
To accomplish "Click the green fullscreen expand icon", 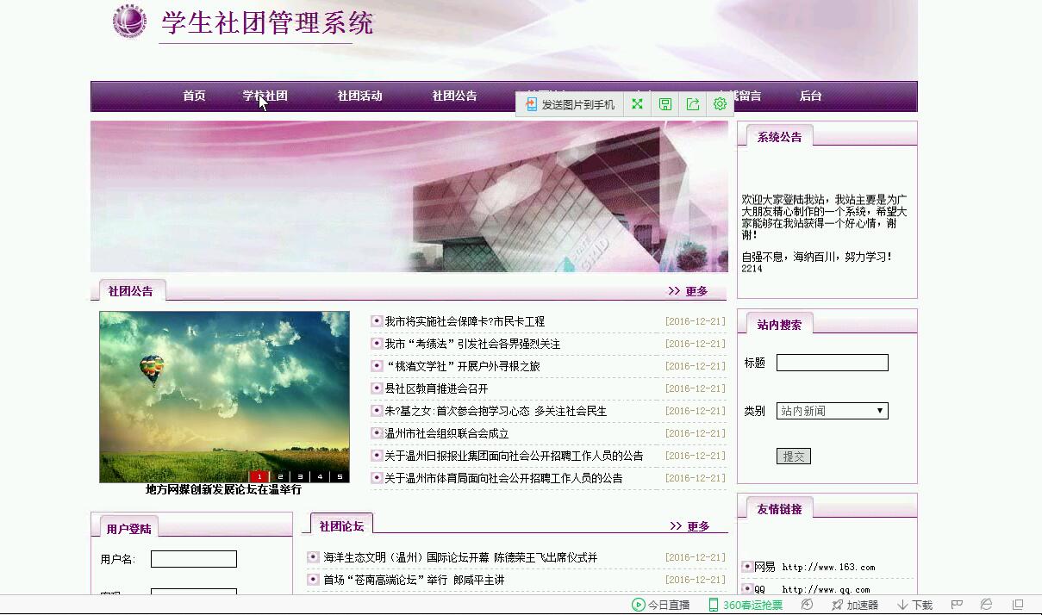I will point(637,104).
